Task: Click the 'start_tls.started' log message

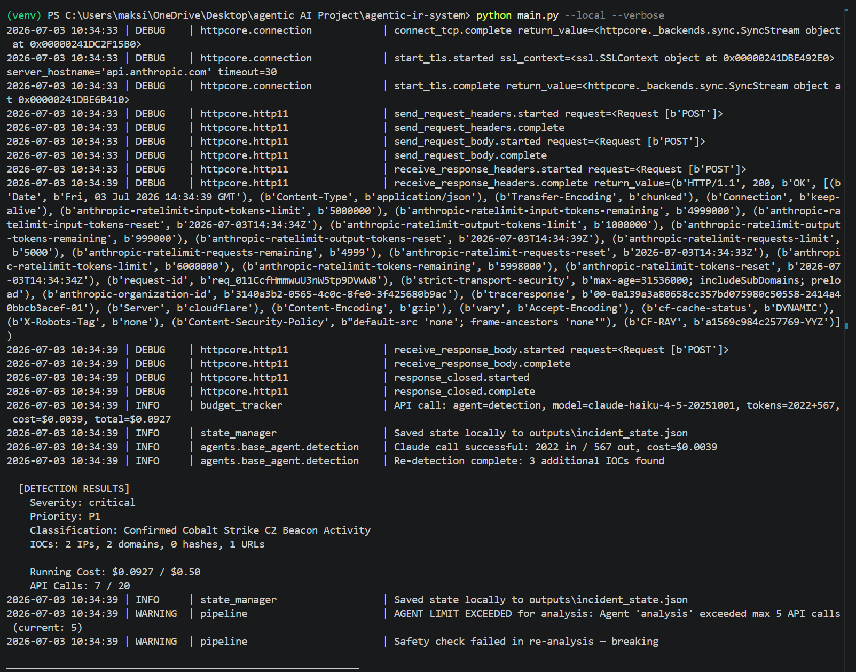Action: pyautogui.click(x=444, y=58)
